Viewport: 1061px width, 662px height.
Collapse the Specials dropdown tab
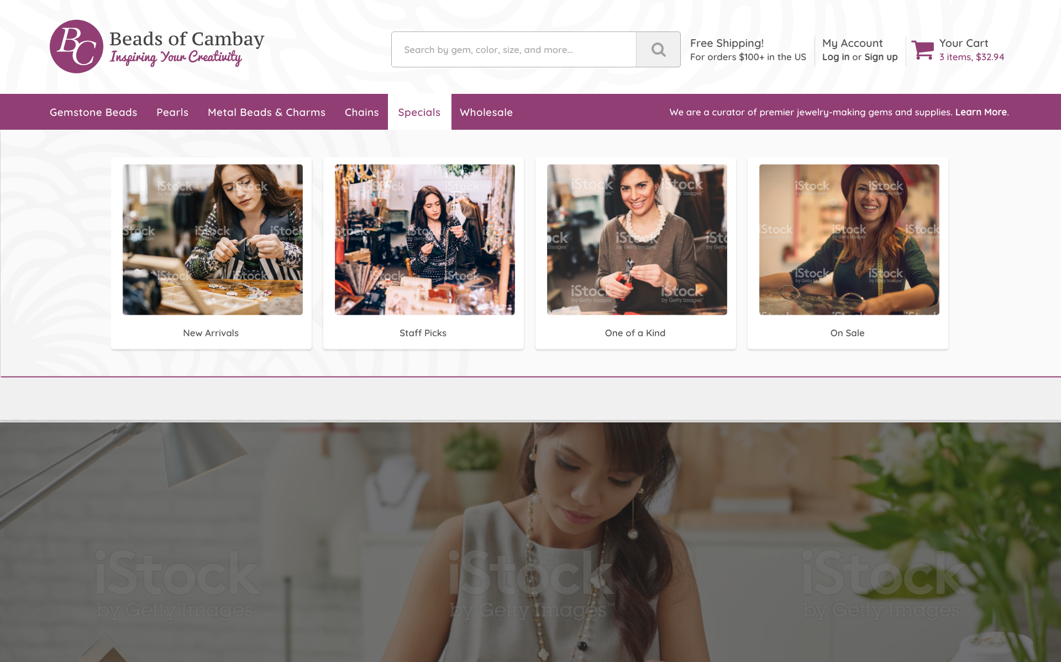[419, 112]
